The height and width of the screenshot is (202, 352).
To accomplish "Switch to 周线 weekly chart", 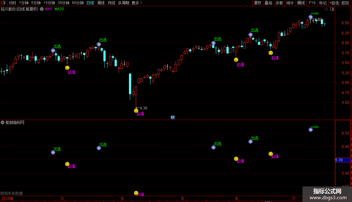I will [x=101, y=3].
